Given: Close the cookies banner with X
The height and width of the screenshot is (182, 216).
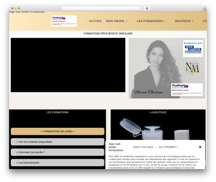Looking at the screenshot, I should tap(200, 147).
